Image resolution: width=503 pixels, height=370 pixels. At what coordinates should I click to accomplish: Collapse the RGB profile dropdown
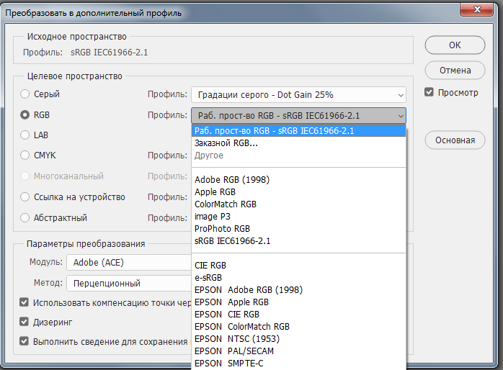pyautogui.click(x=298, y=116)
